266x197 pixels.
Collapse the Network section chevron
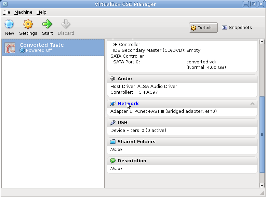(252, 104)
